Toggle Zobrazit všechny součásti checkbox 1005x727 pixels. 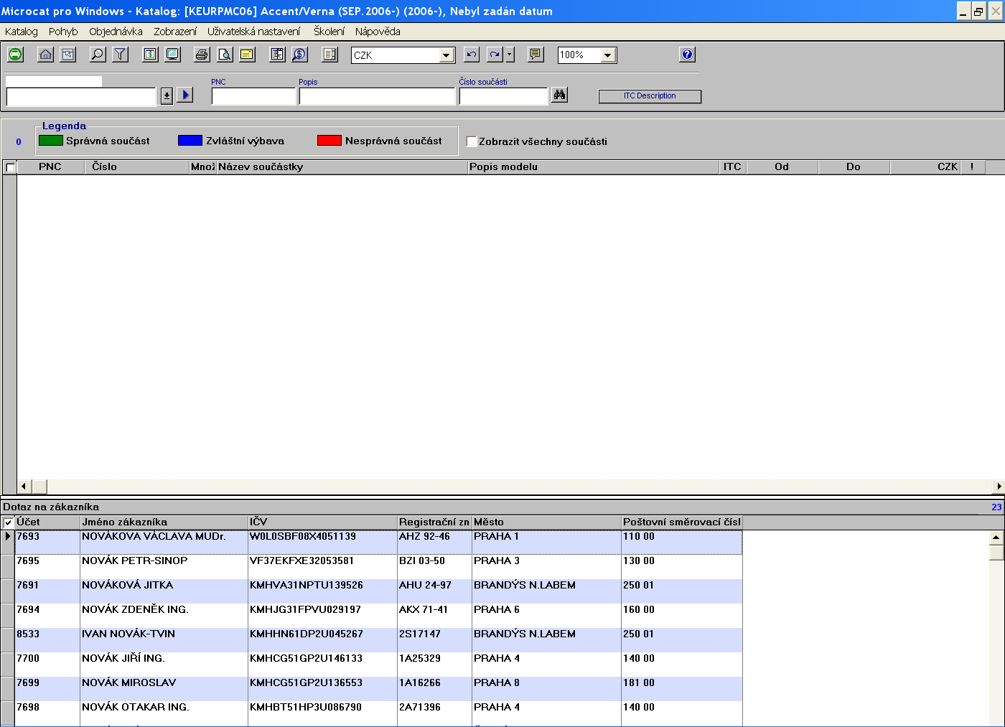coord(472,141)
